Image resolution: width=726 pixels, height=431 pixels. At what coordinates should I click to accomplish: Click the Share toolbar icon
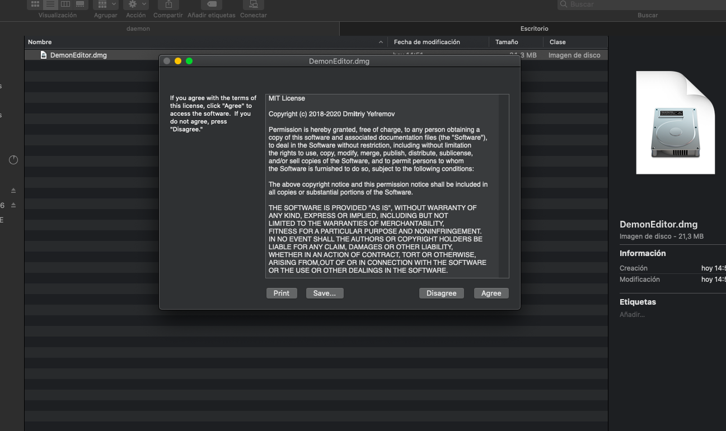point(168,4)
